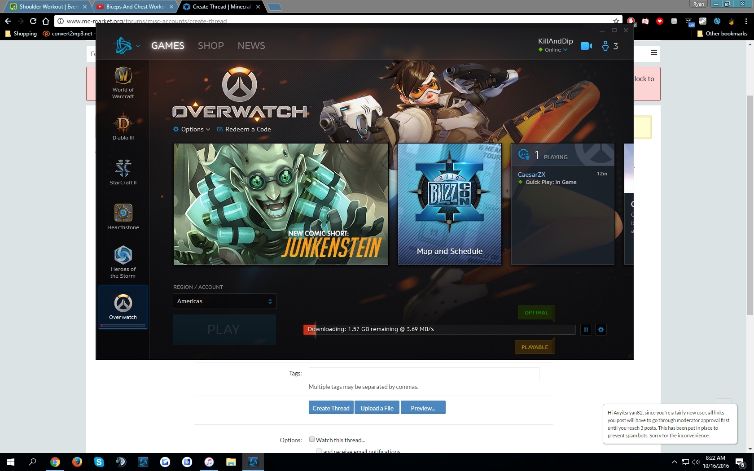
Task: Open iTunes from the taskbar
Action: point(209,462)
